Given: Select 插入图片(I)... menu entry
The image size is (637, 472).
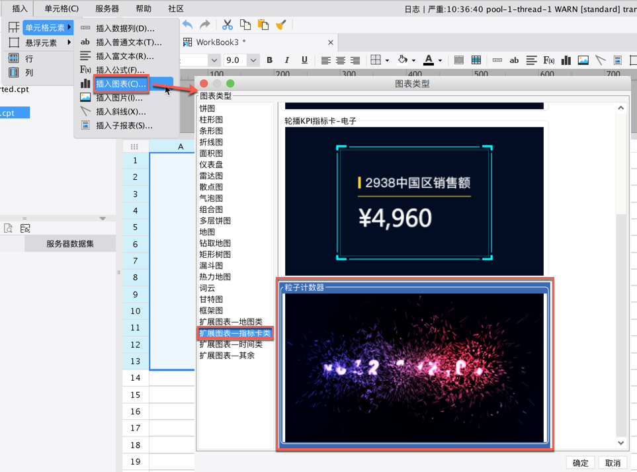Looking at the screenshot, I should (x=126, y=98).
